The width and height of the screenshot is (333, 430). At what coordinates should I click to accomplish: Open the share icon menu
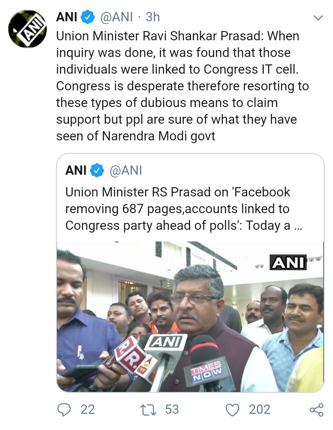pyautogui.click(x=317, y=410)
